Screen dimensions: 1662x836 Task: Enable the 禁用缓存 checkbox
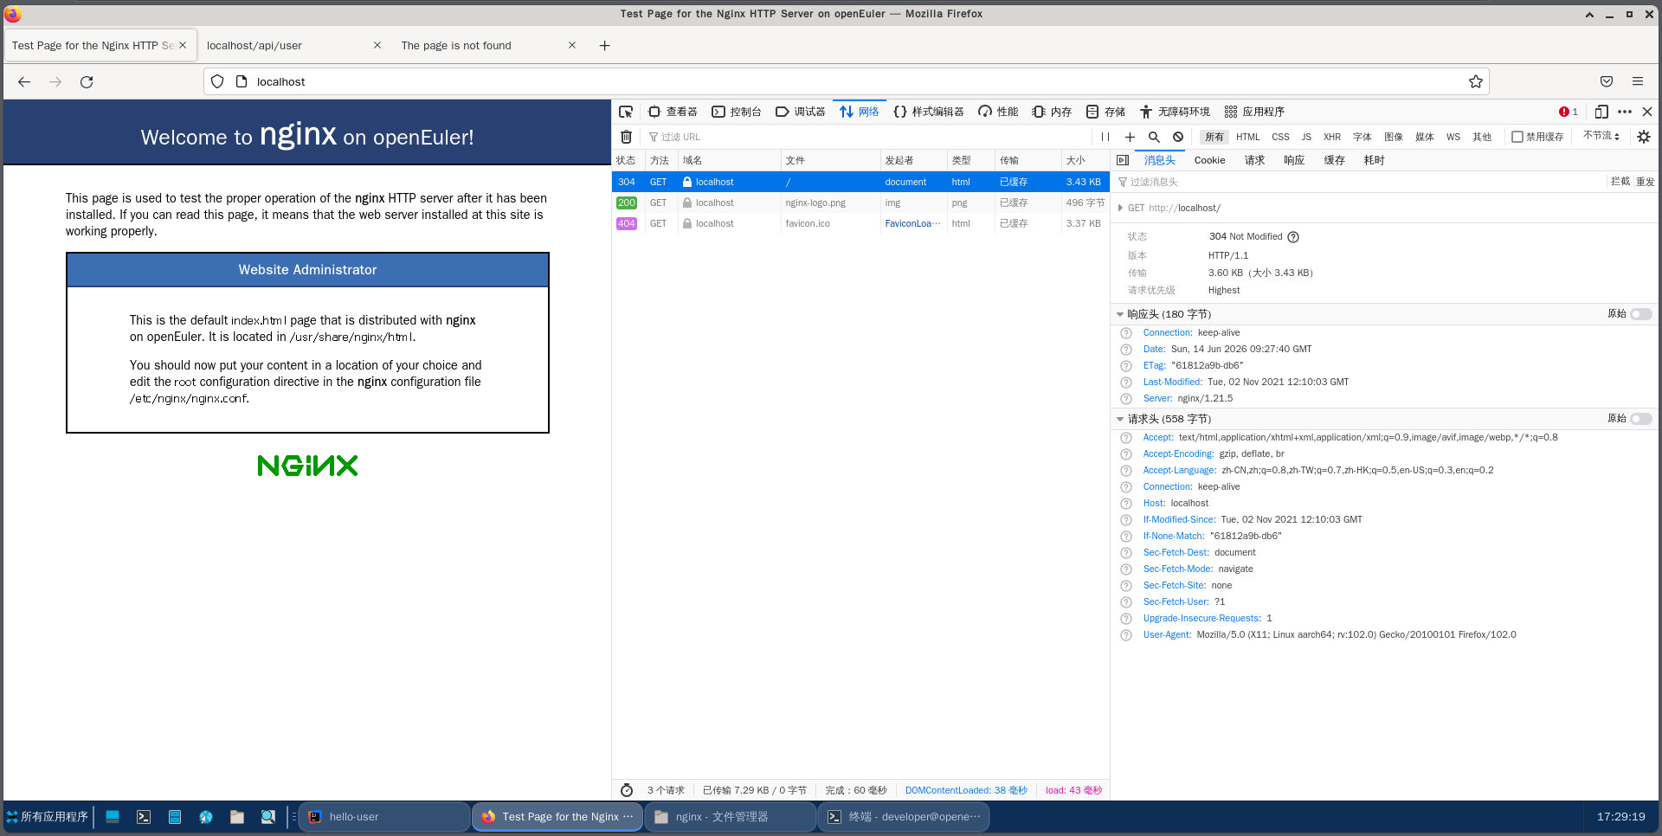point(1517,137)
